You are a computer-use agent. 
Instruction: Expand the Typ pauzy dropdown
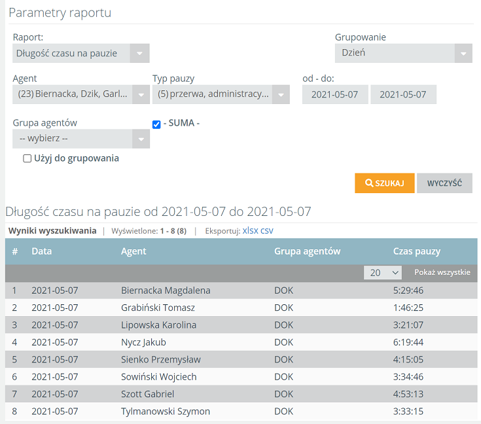pyautogui.click(x=221, y=94)
